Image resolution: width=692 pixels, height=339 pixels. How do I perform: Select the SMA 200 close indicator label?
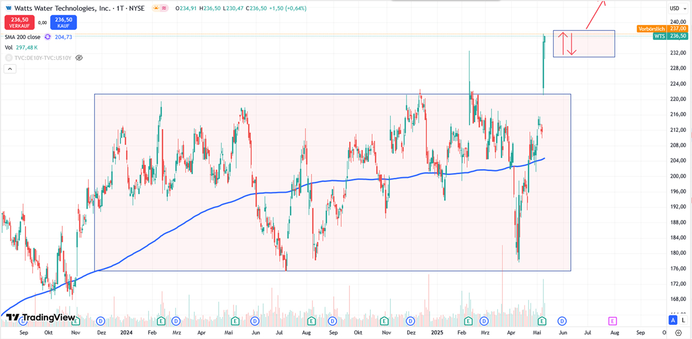pyautogui.click(x=23, y=37)
